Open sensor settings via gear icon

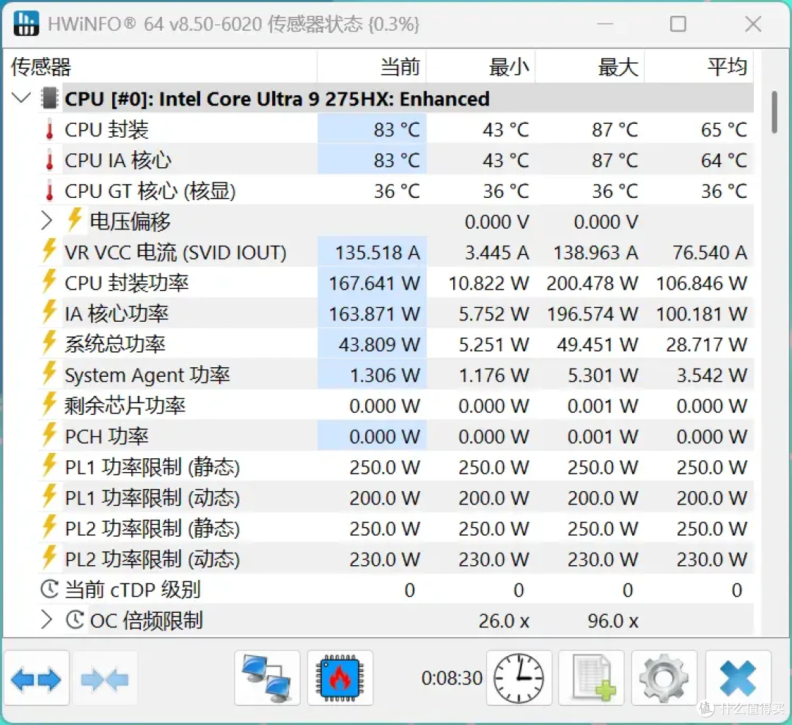point(664,678)
